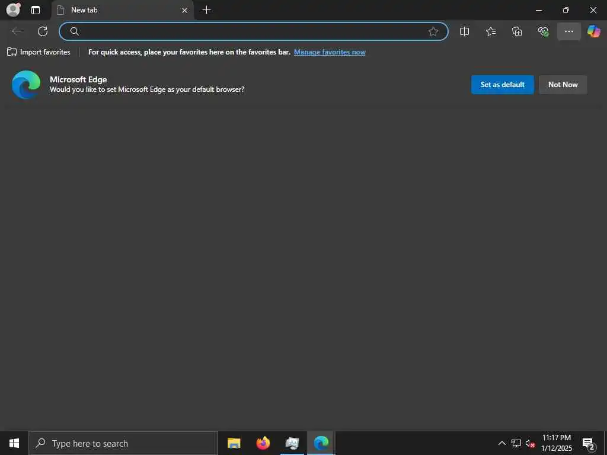Show hidden tray icons chevron

coord(501,443)
